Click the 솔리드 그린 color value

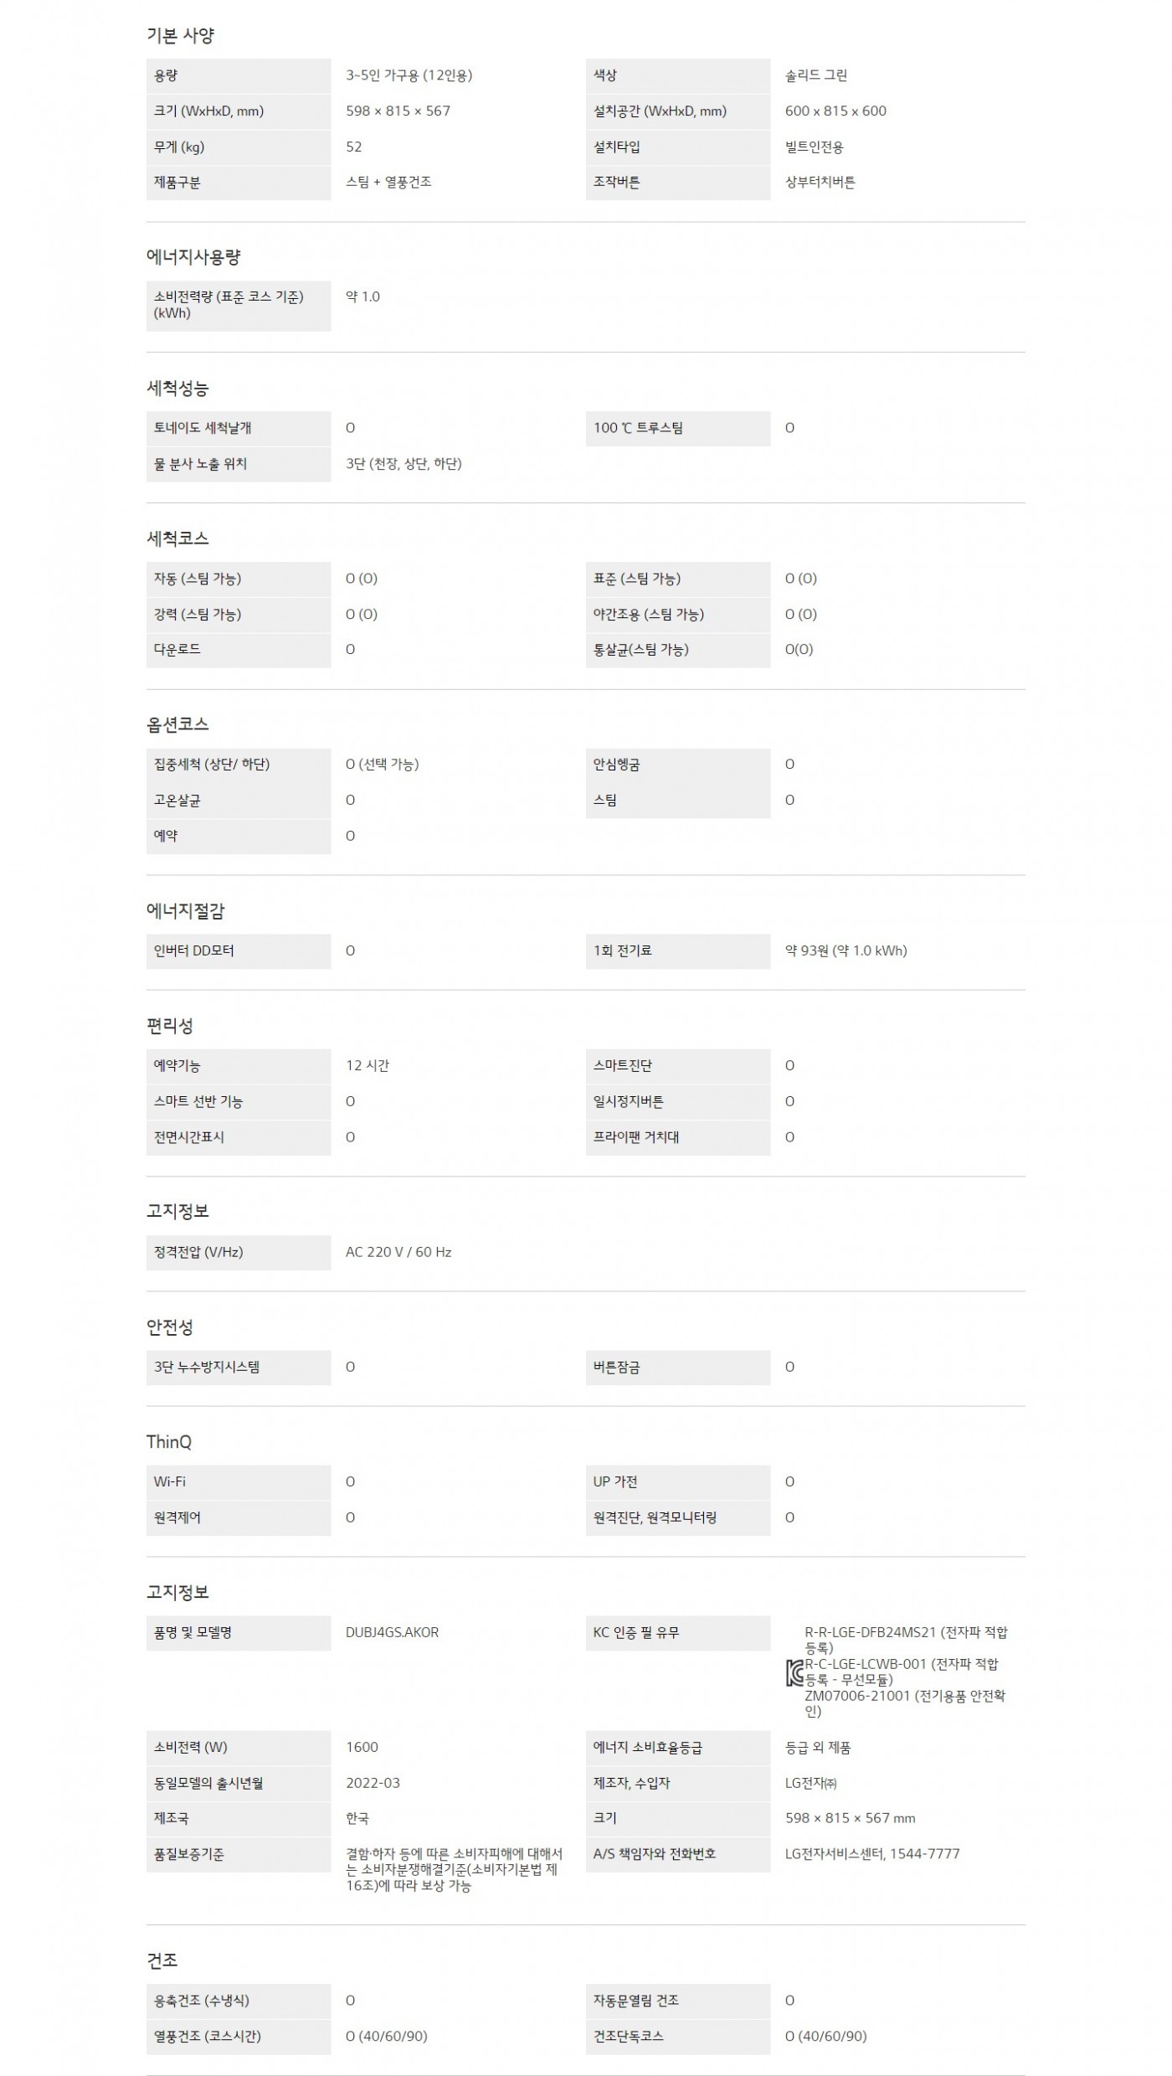click(816, 75)
